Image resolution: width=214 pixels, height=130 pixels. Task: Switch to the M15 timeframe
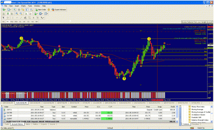tap(12, 22)
